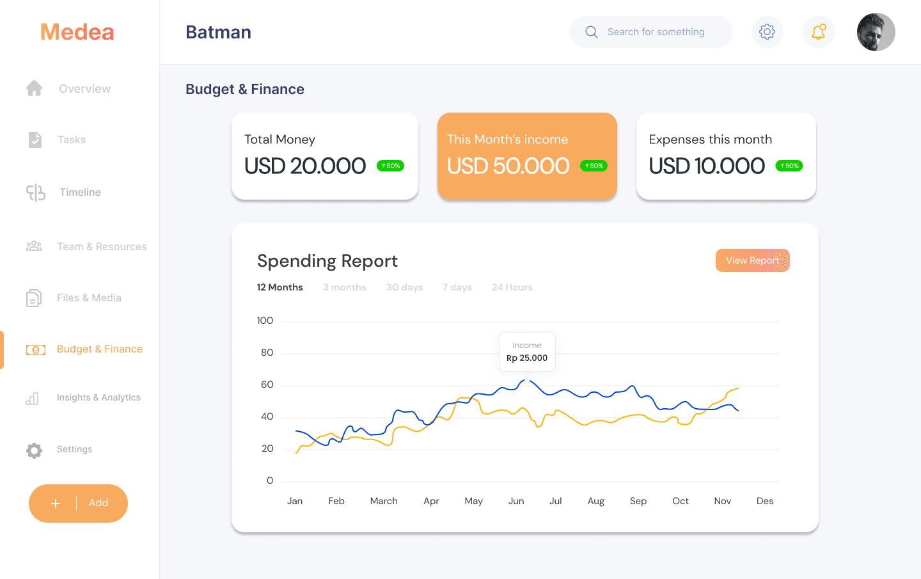
Task: Open the notifications bell icon
Action: (818, 31)
